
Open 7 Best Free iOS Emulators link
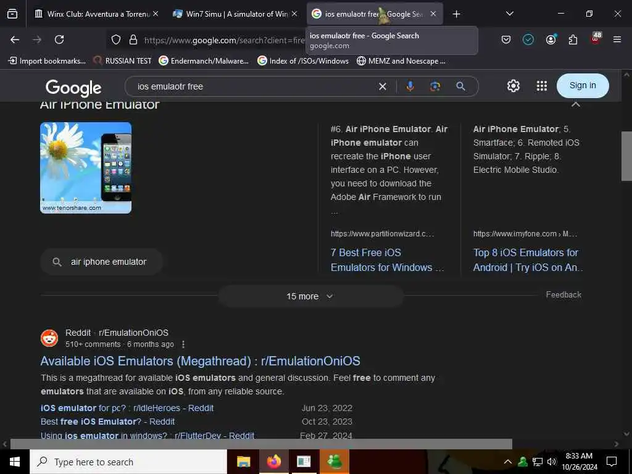click(387, 260)
